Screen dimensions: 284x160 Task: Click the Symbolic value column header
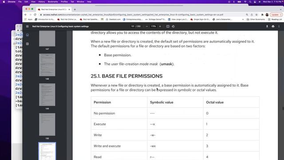tap(162, 102)
